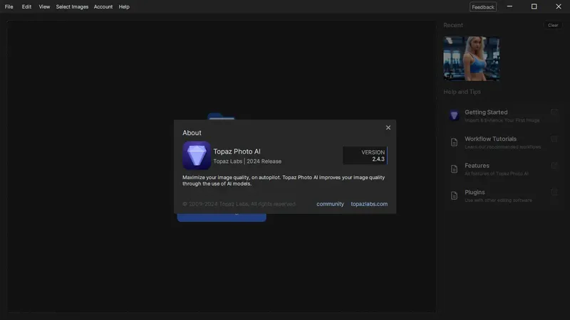
Task: Open the Help menu
Action: click(x=124, y=6)
